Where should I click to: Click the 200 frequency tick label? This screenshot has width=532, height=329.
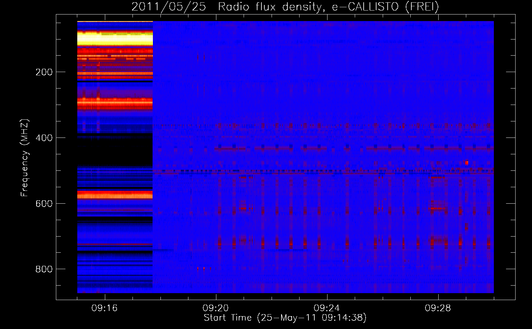tap(44, 72)
